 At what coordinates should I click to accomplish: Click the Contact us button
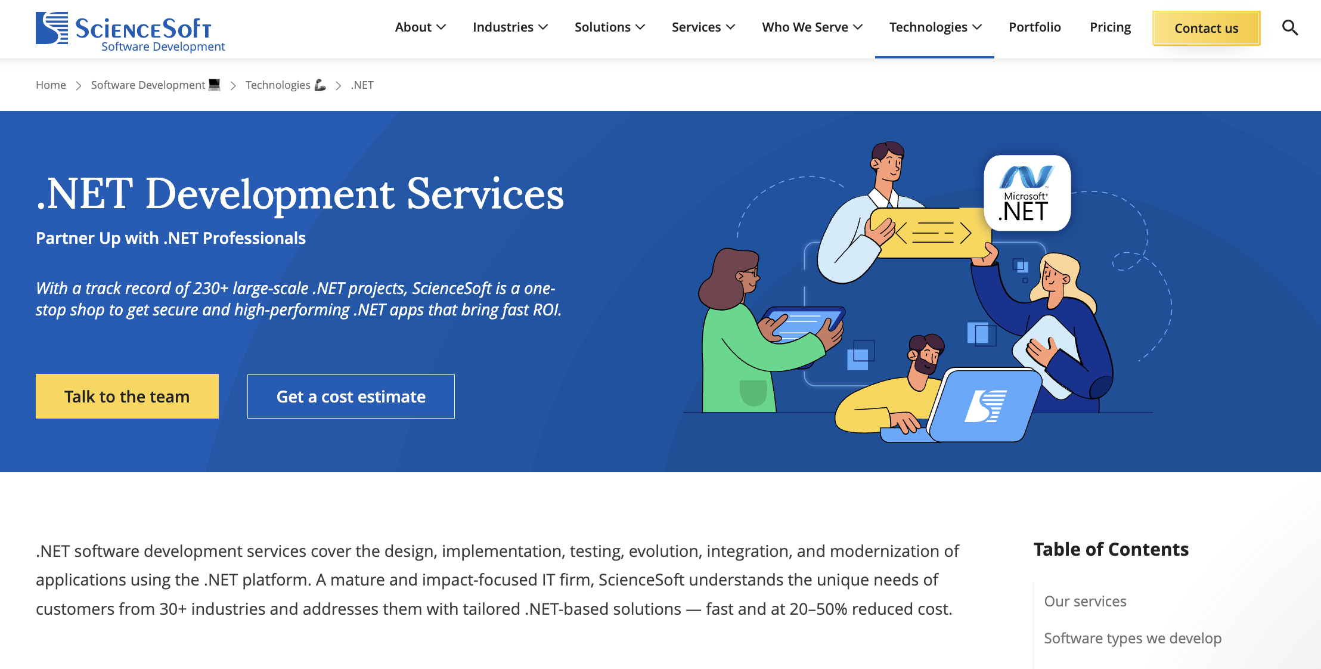click(x=1206, y=27)
